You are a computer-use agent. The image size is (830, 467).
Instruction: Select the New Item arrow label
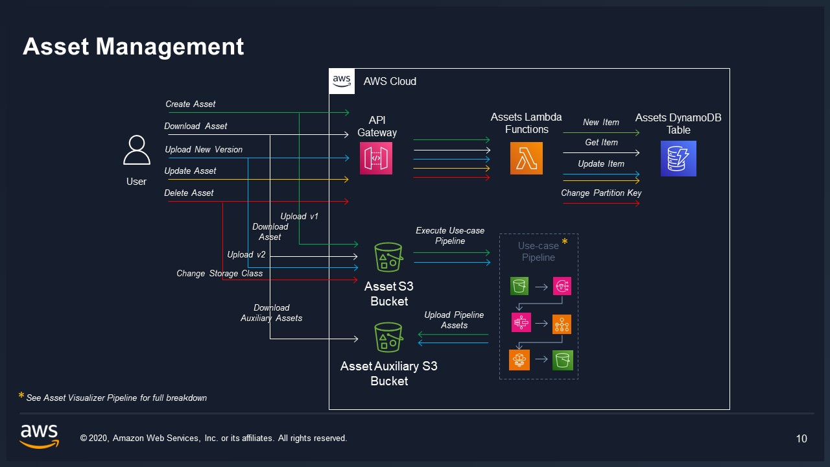[601, 122]
